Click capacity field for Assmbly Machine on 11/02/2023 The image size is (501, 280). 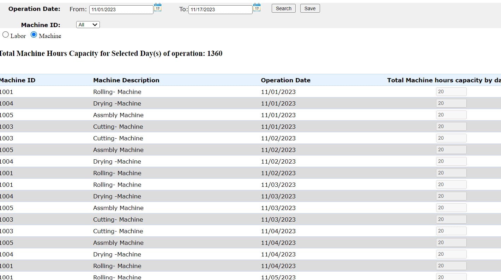click(451, 149)
